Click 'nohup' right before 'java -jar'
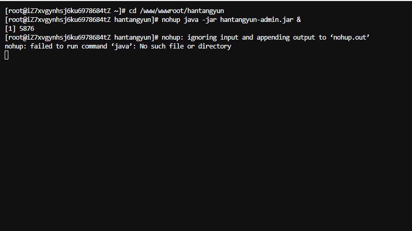412x231 pixels. point(171,20)
